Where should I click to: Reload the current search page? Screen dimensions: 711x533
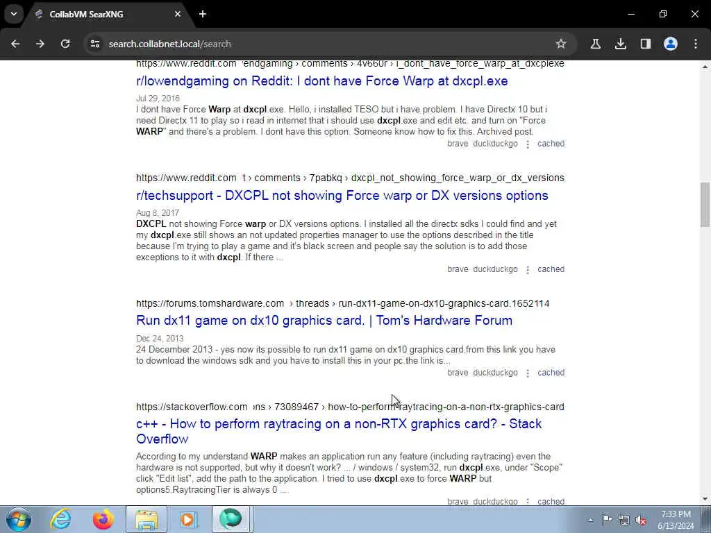click(x=65, y=44)
